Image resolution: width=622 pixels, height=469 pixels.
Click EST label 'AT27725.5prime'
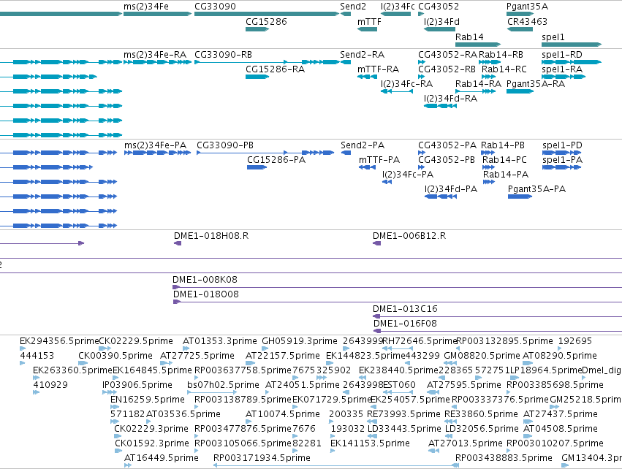197,356
